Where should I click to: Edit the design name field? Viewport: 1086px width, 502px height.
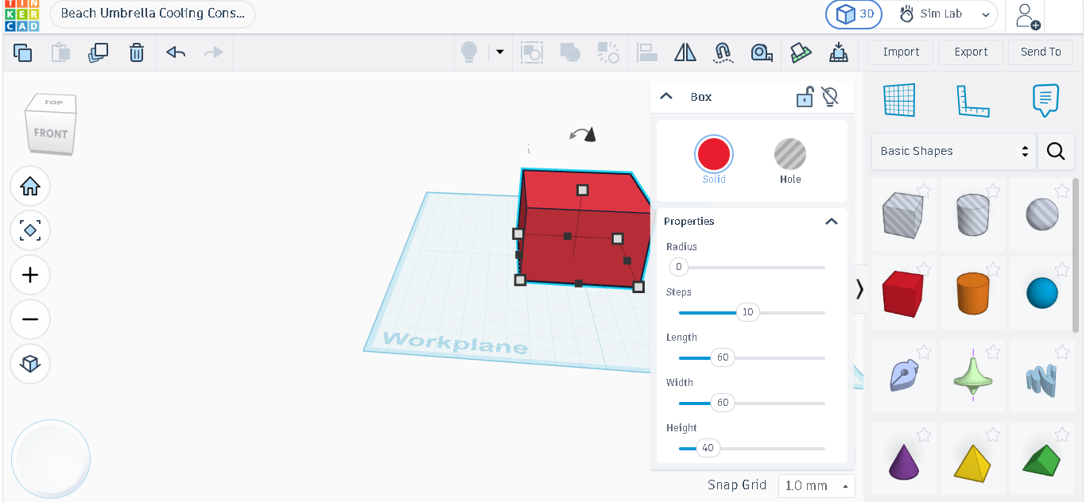coord(153,14)
